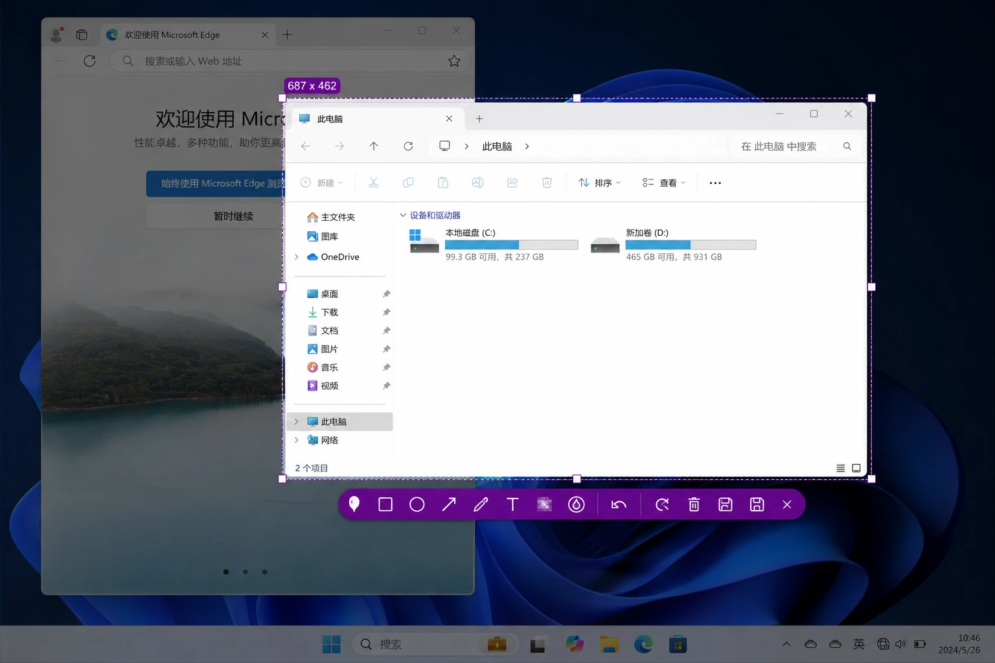Viewport: 995px width, 663px height.
Task: Open 新加卷 (D:) drive
Action: [674, 245]
